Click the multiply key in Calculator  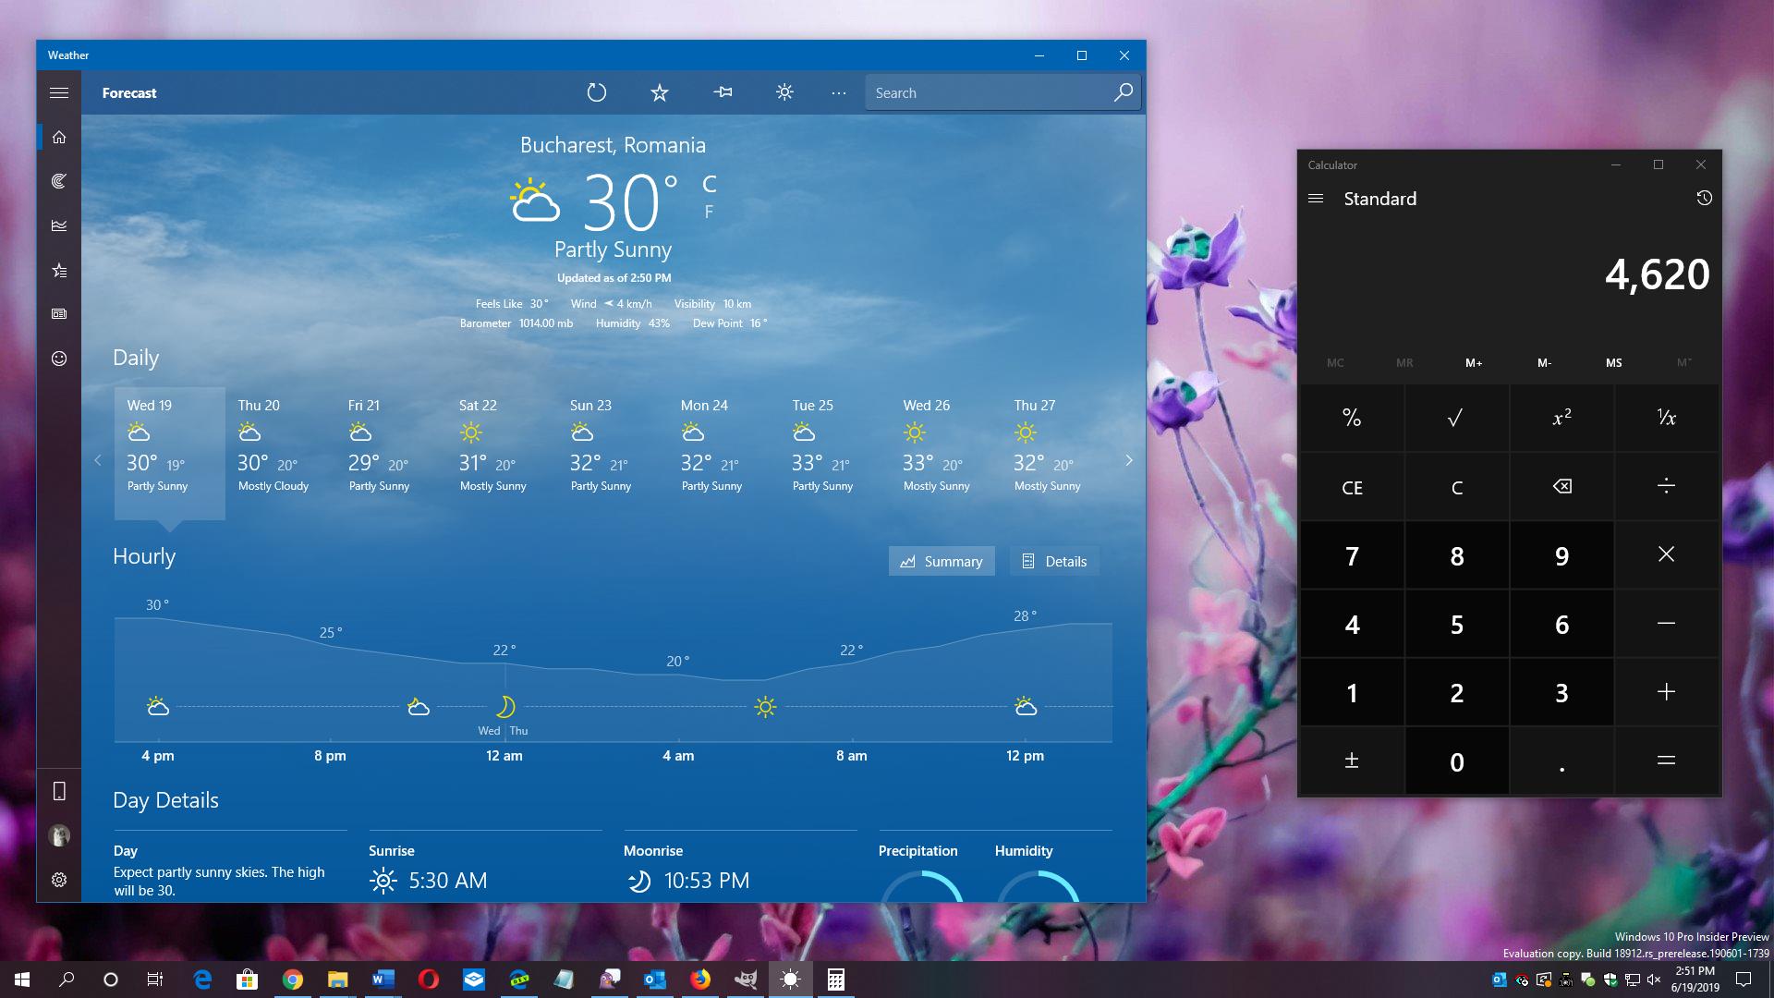pyautogui.click(x=1666, y=555)
